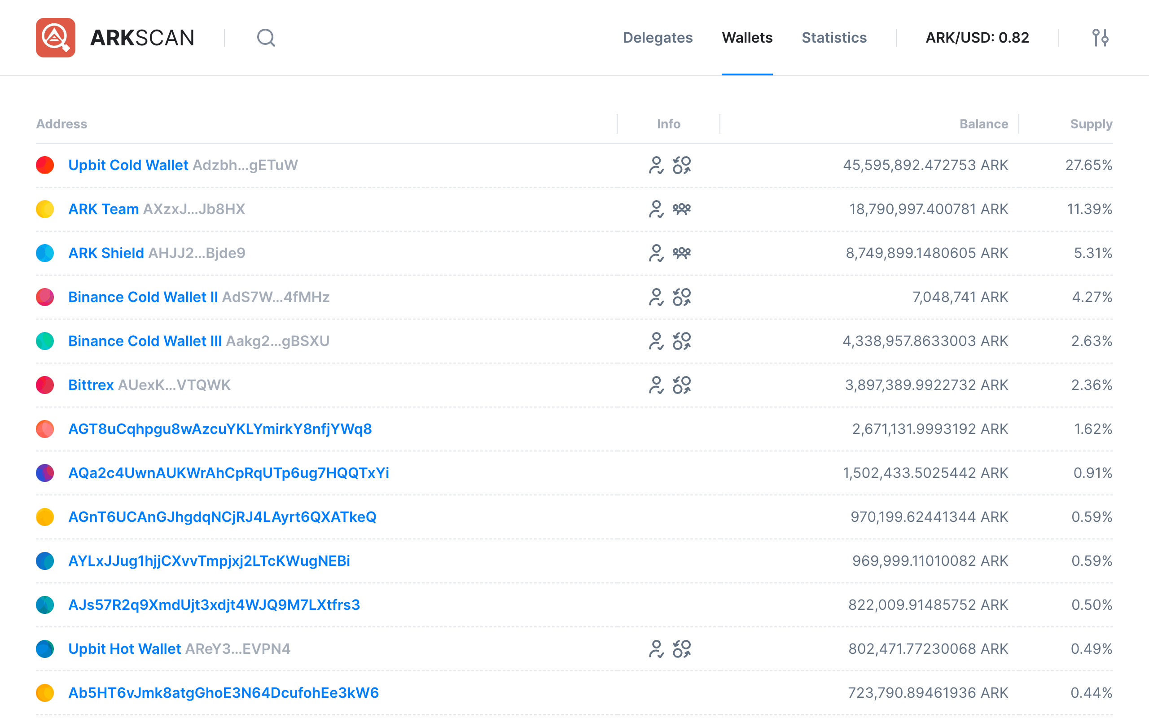Viewport: 1149px width, 718px height.
Task: Open wallet Ab5HT6vJmk8atgGhoE3N64DcufohEe3kW6
Action: [224, 693]
